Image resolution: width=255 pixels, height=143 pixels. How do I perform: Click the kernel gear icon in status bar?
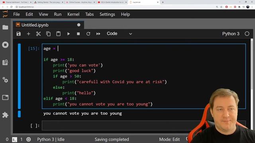click(x=28, y=139)
